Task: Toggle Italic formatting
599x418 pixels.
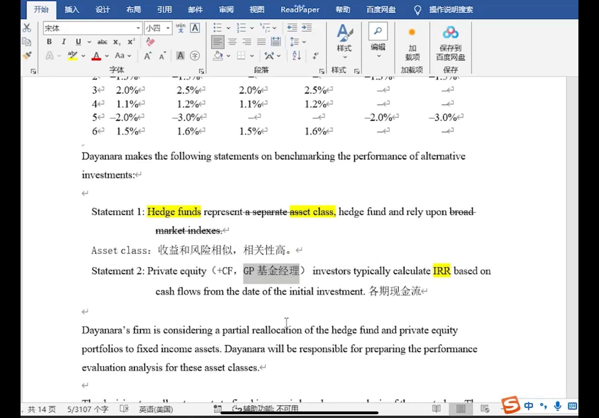Action: (x=63, y=42)
